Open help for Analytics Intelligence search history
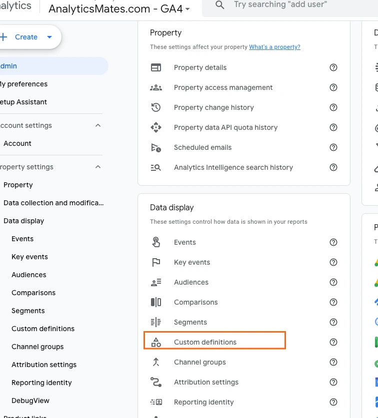The height and width of the screenshot is (418, 378). click(x=333, y=167)
